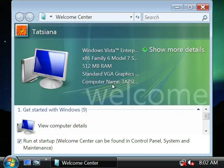The image size is (224, 168).
Task: Click the Welcome Center address bar icon
Action: point(43,17)
